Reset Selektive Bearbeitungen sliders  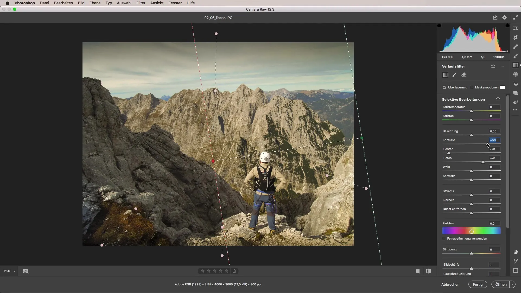pyautogui.click(x=498, y=99)
